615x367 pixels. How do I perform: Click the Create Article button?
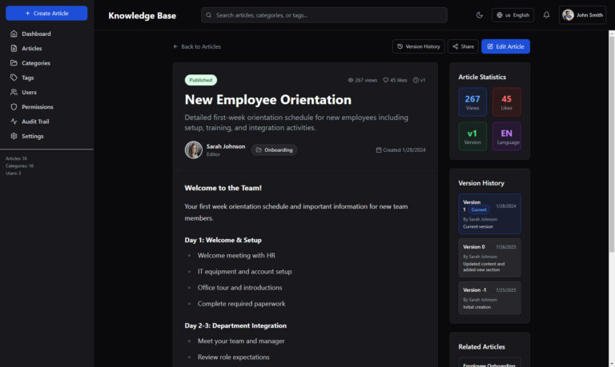tap(46, 14)
